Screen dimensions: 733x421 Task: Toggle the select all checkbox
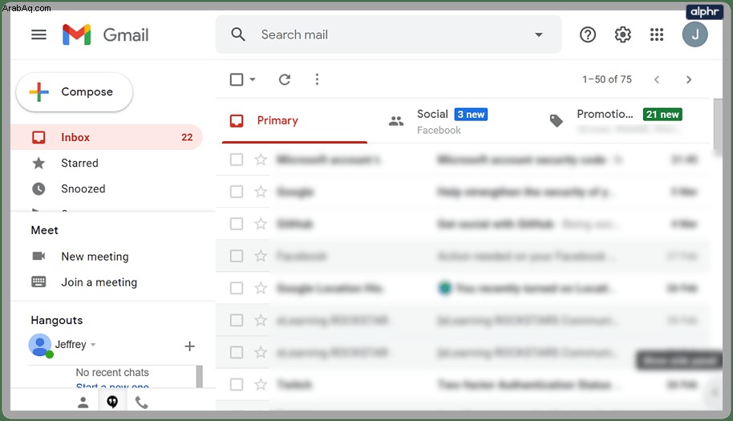coord(237,79)
